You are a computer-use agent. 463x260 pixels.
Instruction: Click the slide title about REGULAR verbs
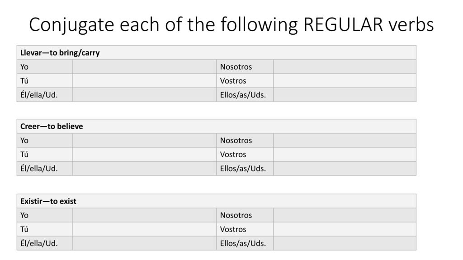[x=231, y=24]
